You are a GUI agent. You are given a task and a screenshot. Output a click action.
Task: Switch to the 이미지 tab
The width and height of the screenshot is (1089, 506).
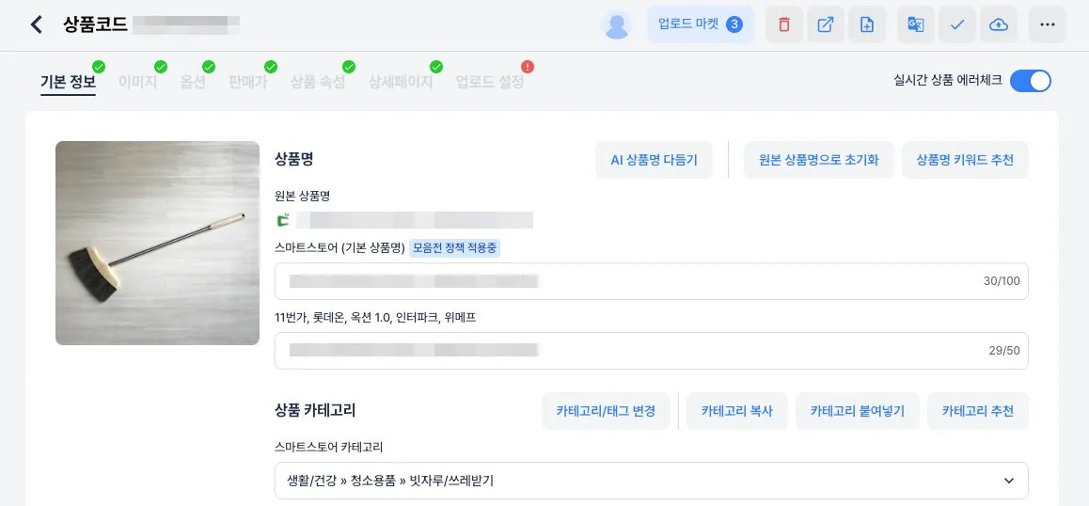coord(138,82)
